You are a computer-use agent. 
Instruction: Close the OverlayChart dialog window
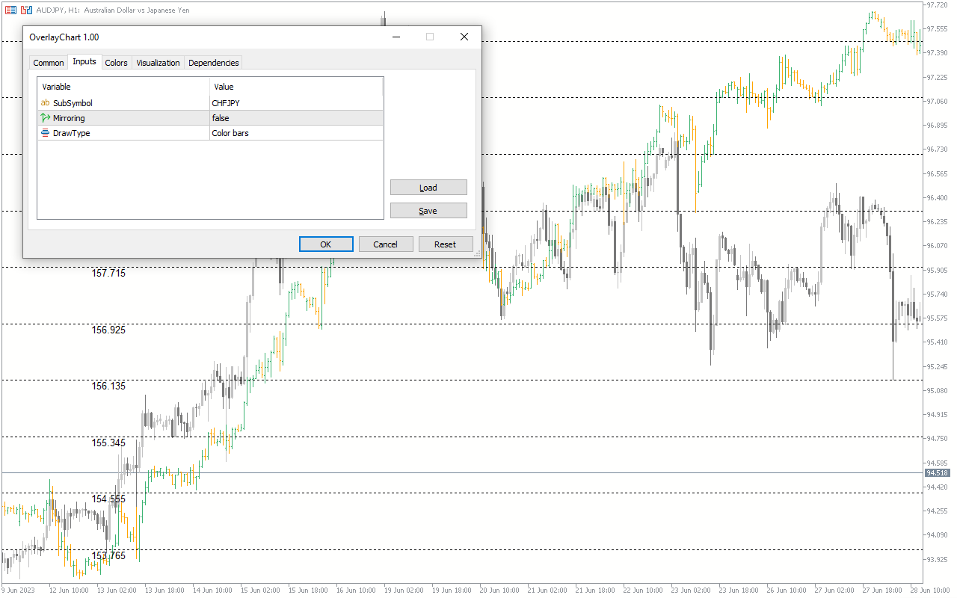coord(464,37)
